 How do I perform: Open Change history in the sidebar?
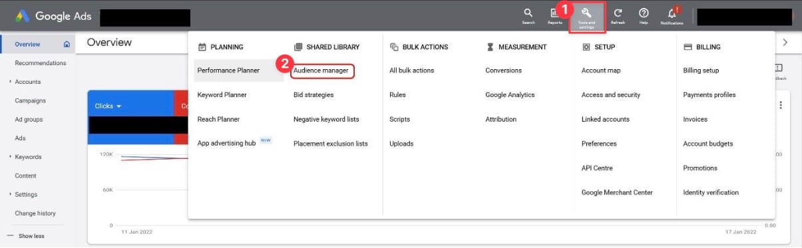[35, 213]
